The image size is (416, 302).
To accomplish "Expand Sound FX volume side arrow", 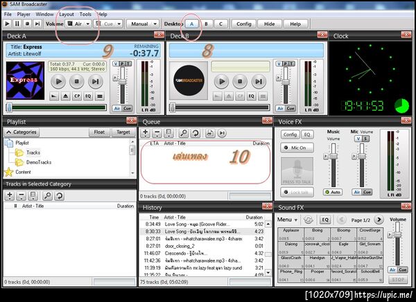I will click(390, 235).
